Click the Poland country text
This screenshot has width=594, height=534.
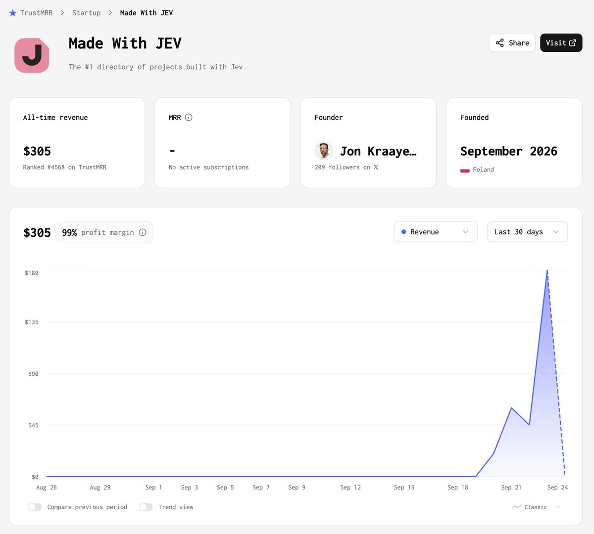tap(483, 170)
